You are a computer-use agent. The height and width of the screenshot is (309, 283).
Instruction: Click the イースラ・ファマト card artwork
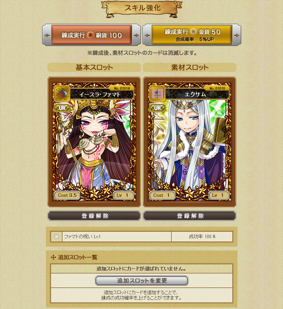tap(94, 142)
